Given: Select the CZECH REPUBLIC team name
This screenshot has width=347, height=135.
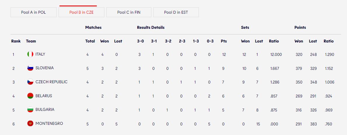Looking at the screenshot, I should click(x=51, y=82).
